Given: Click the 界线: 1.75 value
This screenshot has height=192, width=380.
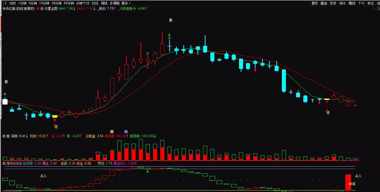Looking at the screenshot, I should click(x=105, y=163).
